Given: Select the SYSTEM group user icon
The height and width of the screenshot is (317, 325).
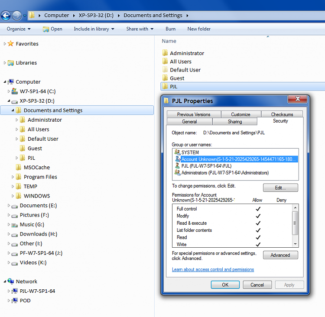Looking at the screenshot, I should tap(177, 152).
